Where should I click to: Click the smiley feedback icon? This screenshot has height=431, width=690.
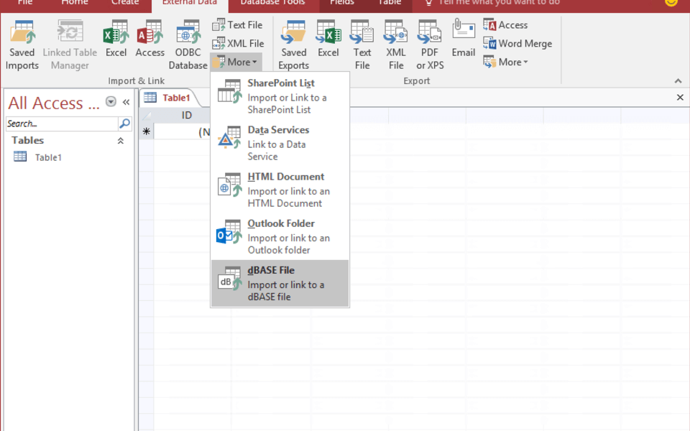pyautogui.click(x=671, y=3)
